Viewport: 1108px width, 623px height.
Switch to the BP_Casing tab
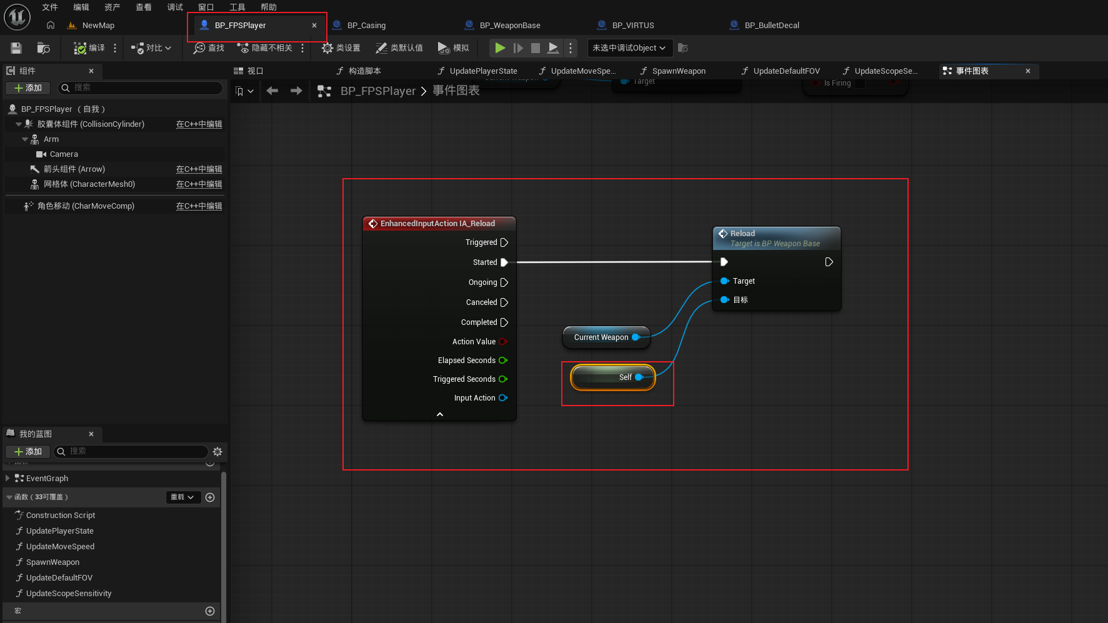[366, 26]
